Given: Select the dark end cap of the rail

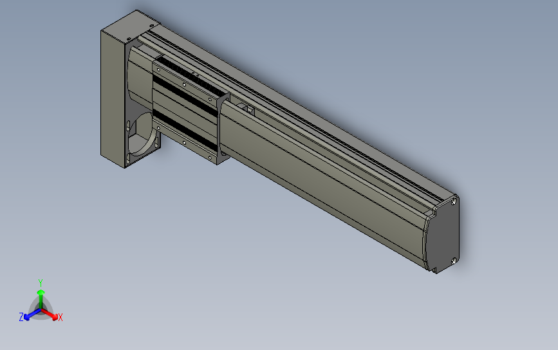Looking at the screenshot, I should [443, 235].
